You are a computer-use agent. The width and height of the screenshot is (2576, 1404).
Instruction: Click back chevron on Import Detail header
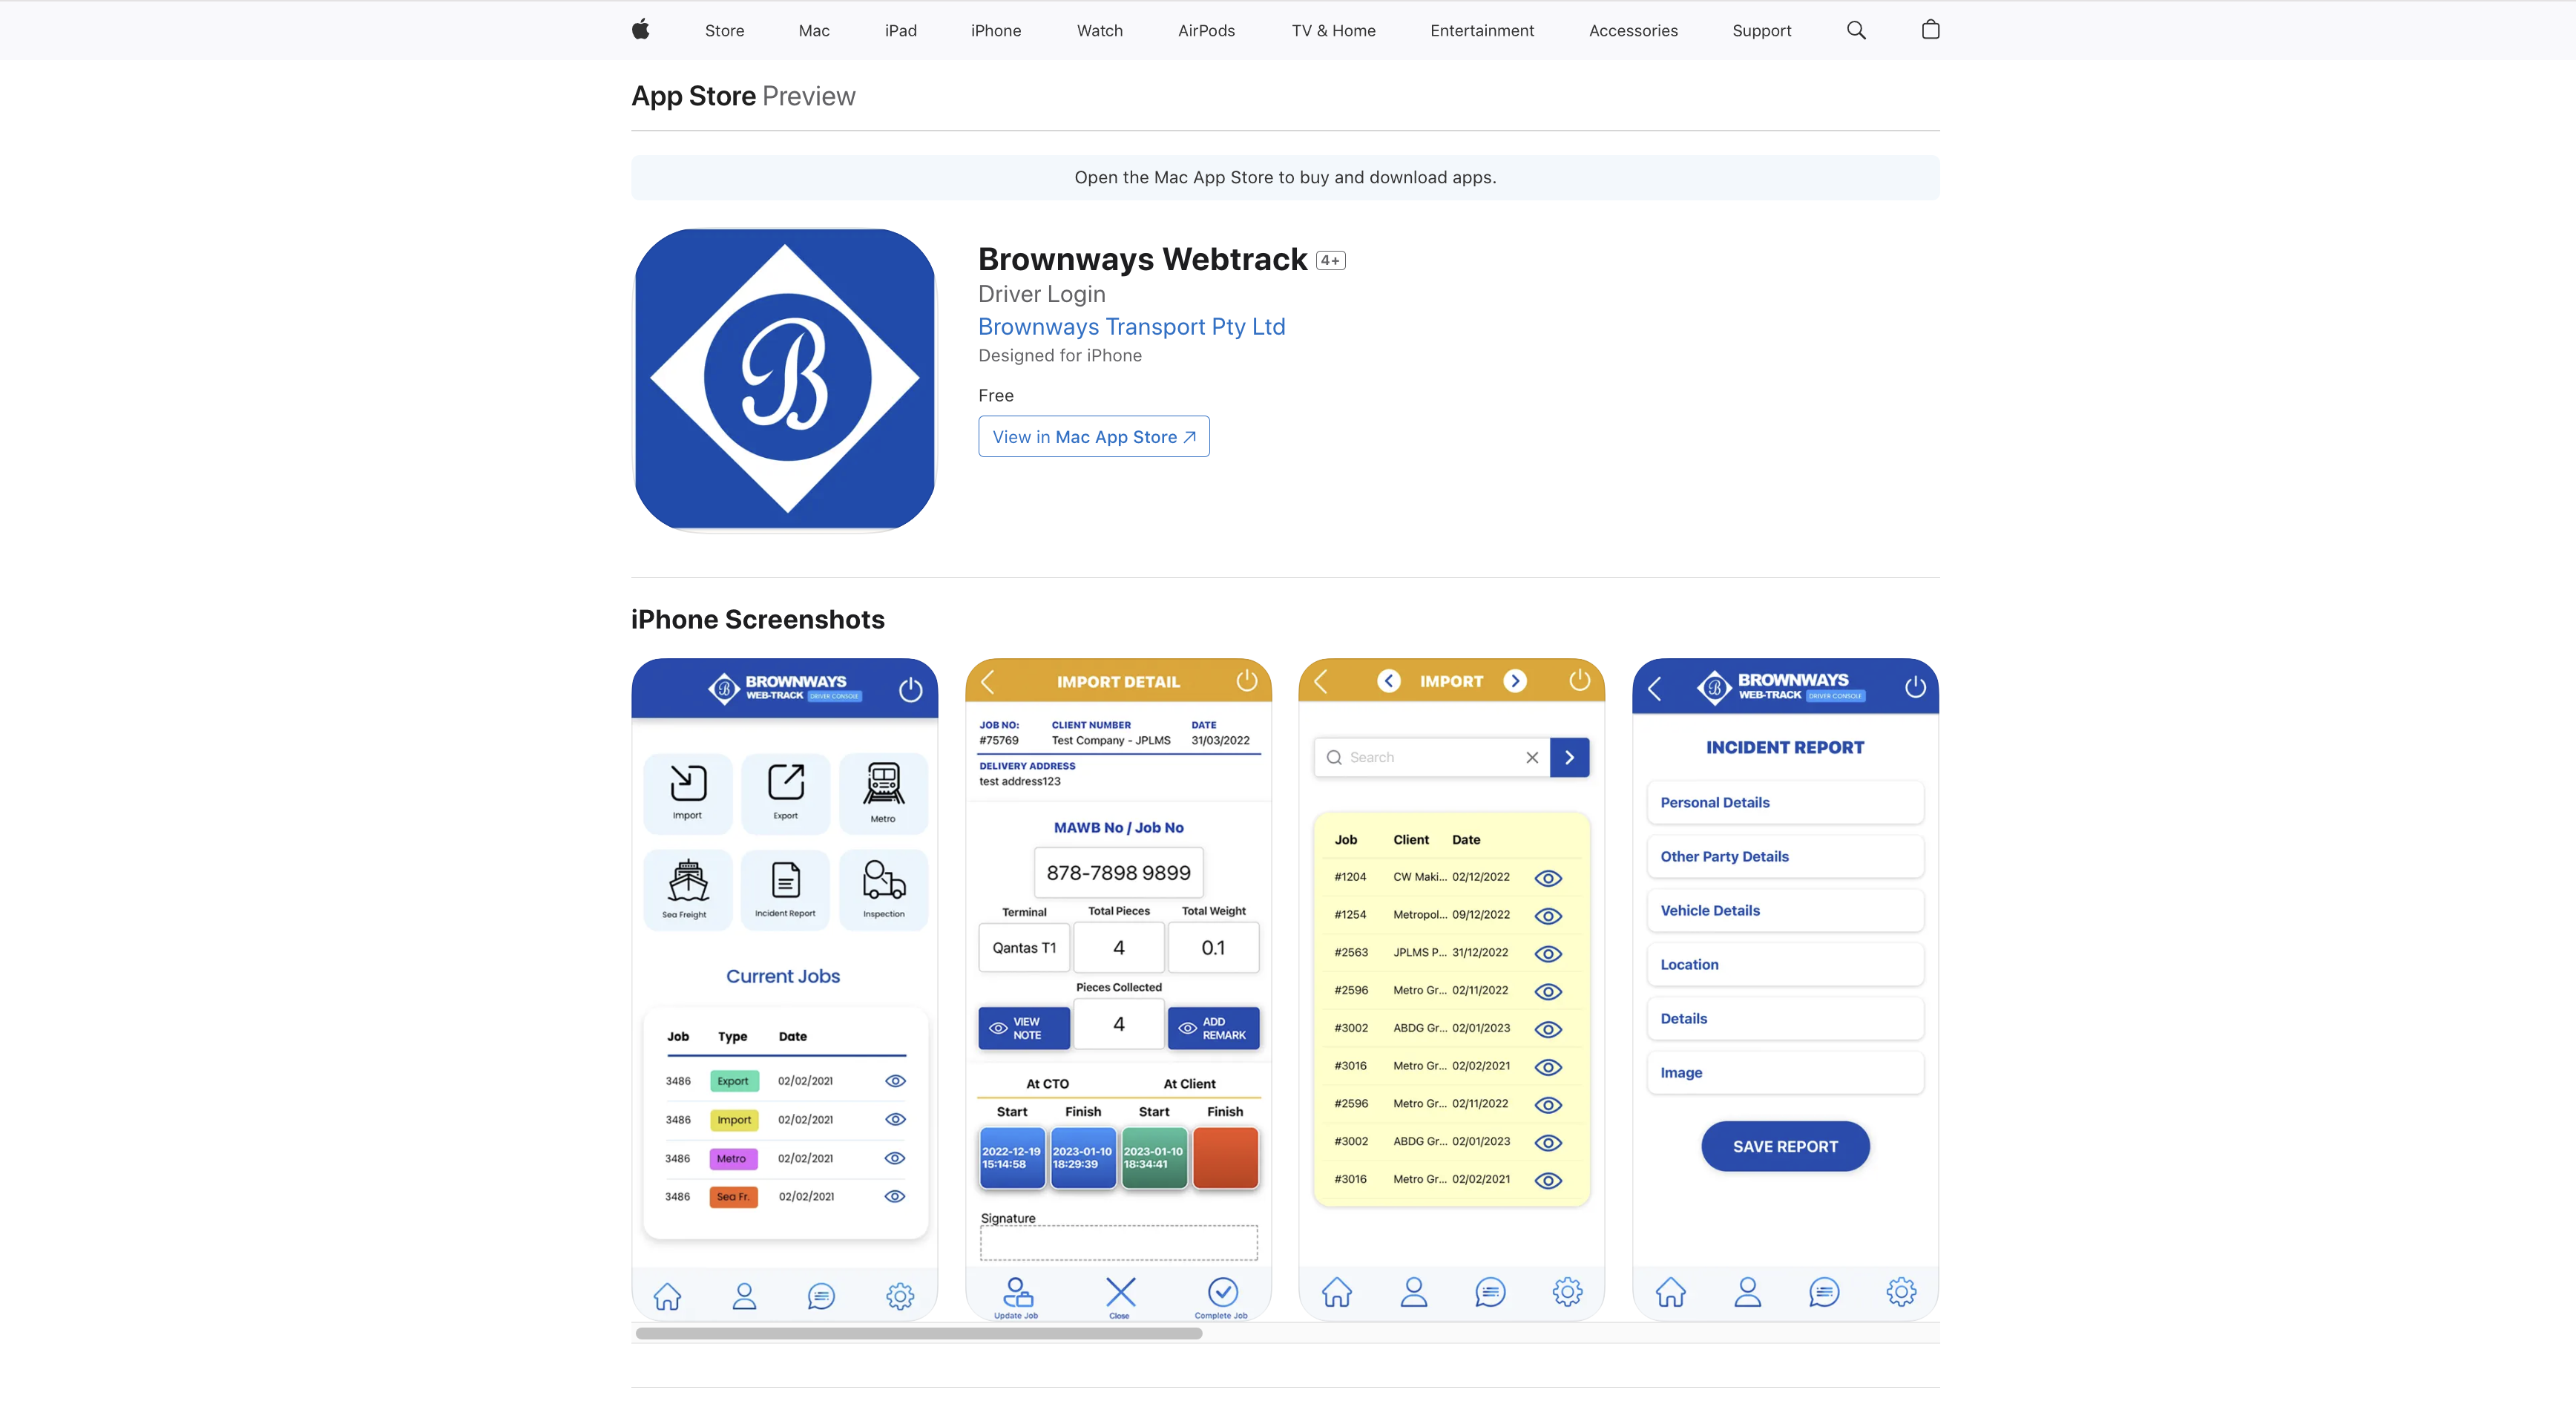pyautogui.click(x=988, y=682)
